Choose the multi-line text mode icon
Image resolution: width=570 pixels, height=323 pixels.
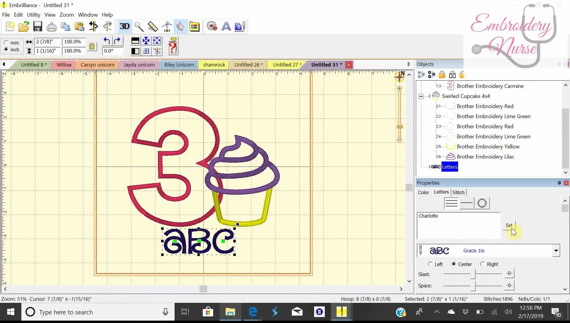tap(451, 203)
